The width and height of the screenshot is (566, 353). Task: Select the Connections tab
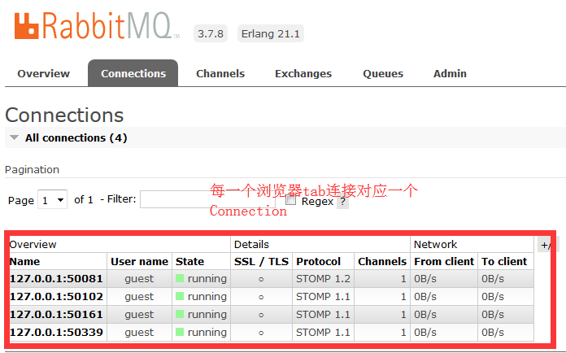click(133, 73)
